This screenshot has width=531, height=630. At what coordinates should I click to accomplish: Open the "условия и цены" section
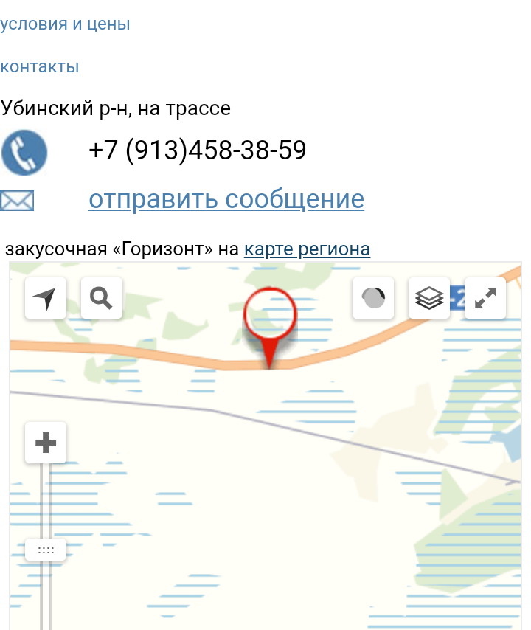65,24
